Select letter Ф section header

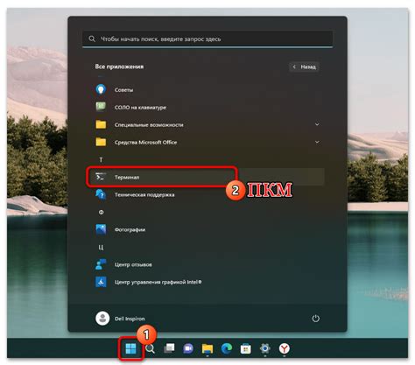point(101,212)
